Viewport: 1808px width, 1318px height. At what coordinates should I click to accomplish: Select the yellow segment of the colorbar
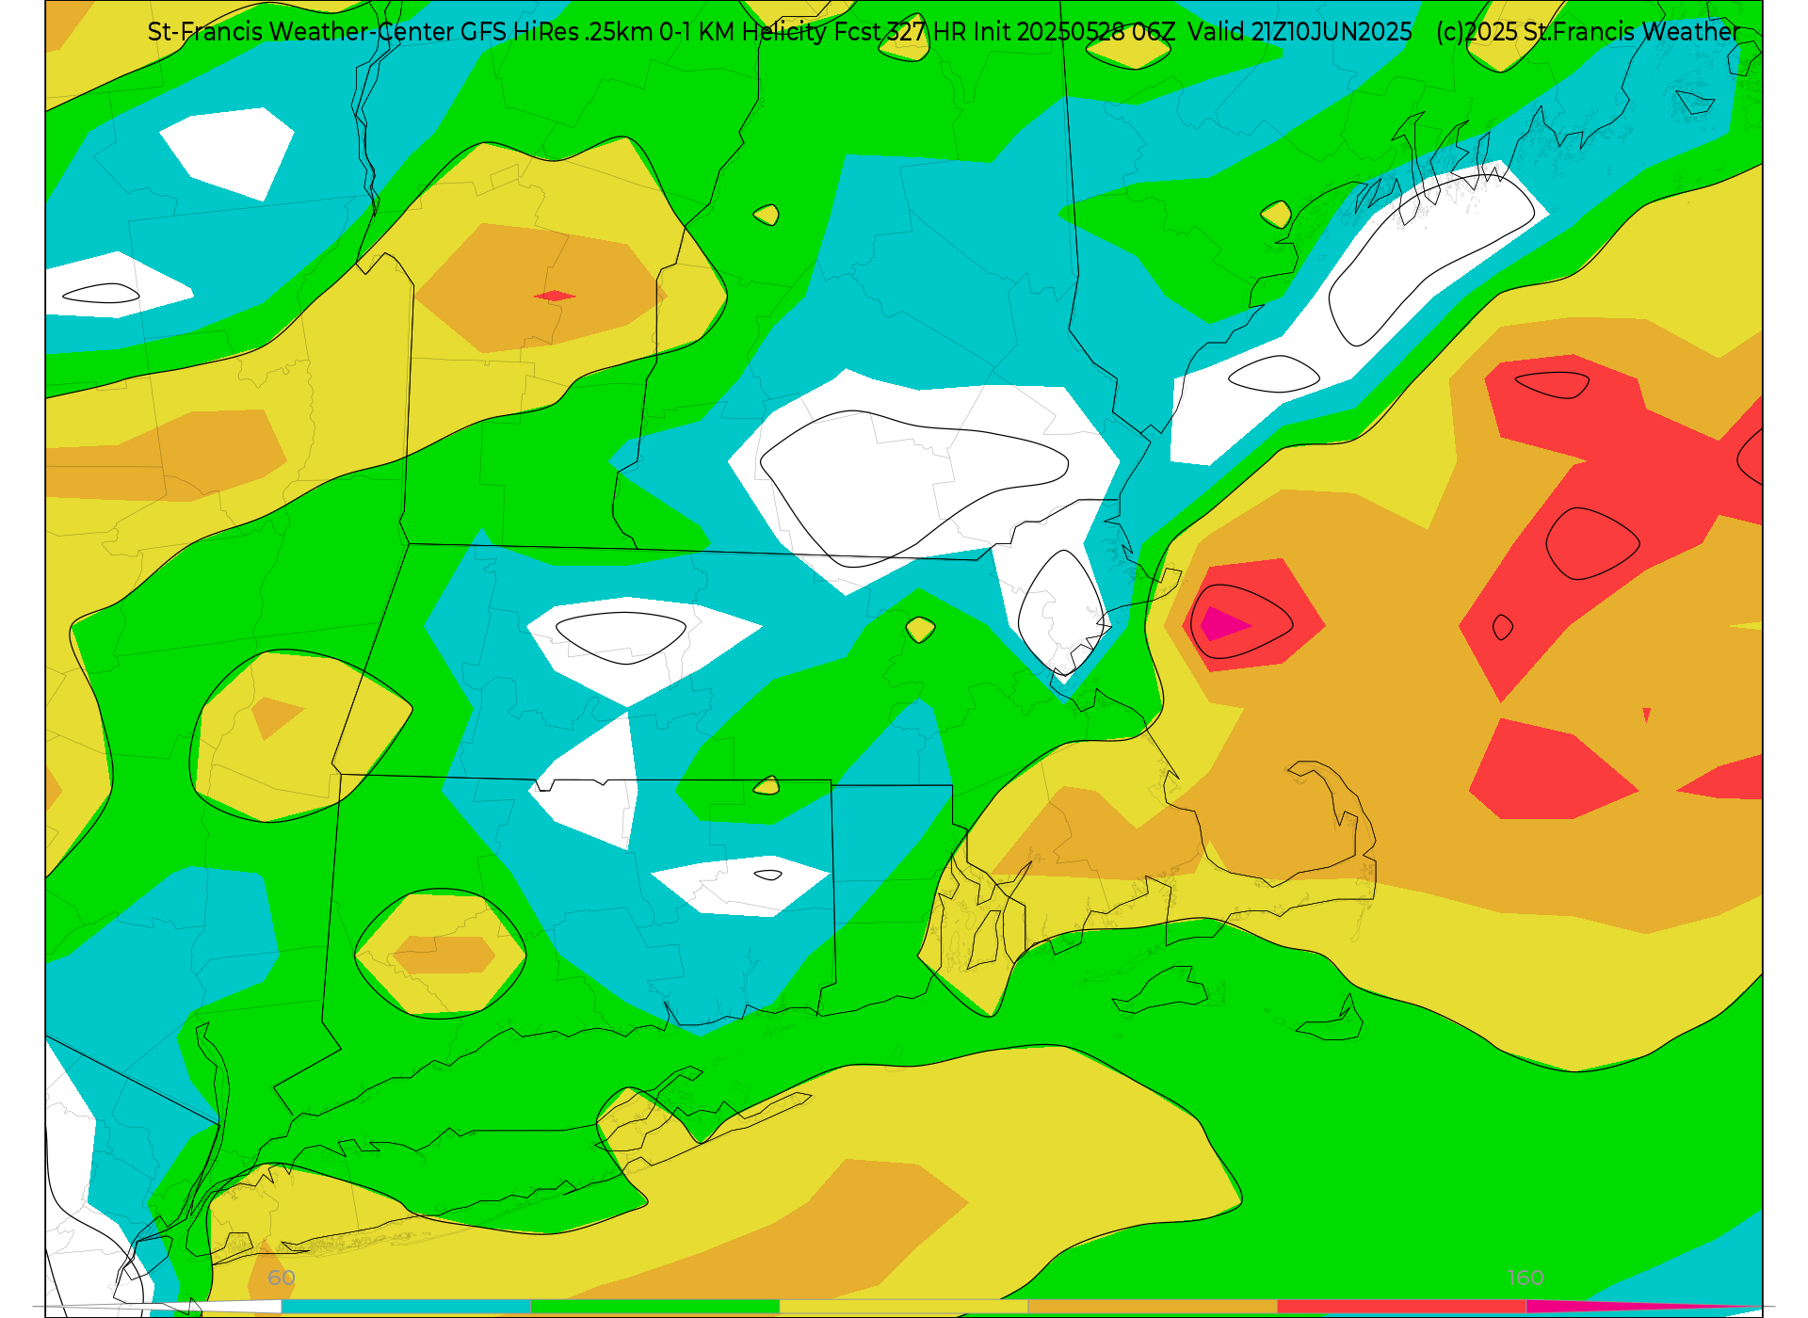(904, 1307)
